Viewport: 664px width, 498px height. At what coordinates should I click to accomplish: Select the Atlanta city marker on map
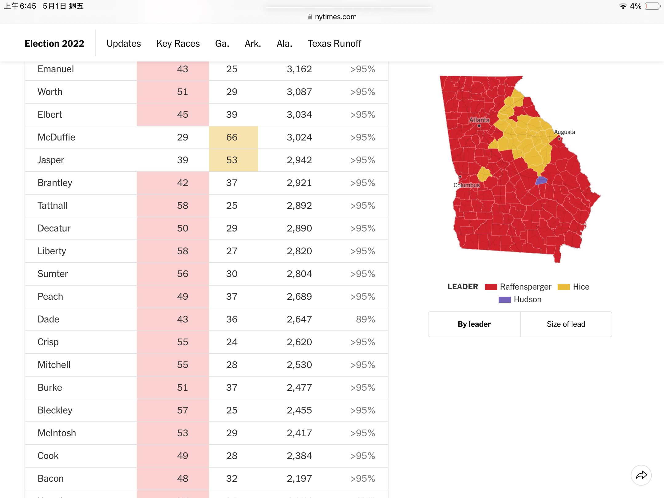(479, 126)
